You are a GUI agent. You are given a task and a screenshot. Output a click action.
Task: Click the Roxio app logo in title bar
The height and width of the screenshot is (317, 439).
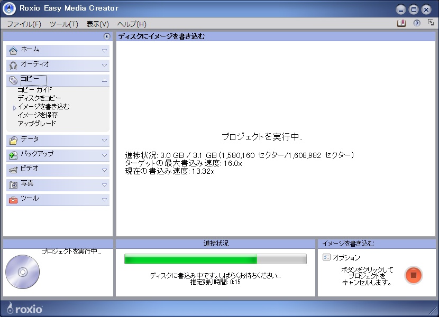[9, 8]
